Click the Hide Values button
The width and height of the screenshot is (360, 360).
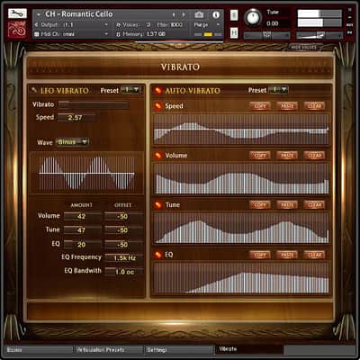point(303,47)
